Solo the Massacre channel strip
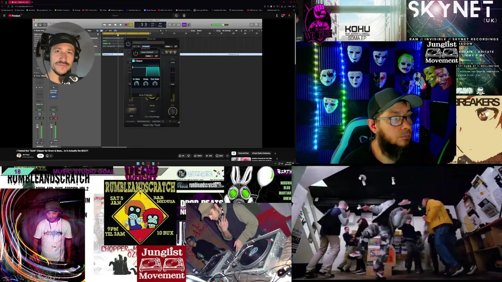The image size is (502, 282). point(42,143)
